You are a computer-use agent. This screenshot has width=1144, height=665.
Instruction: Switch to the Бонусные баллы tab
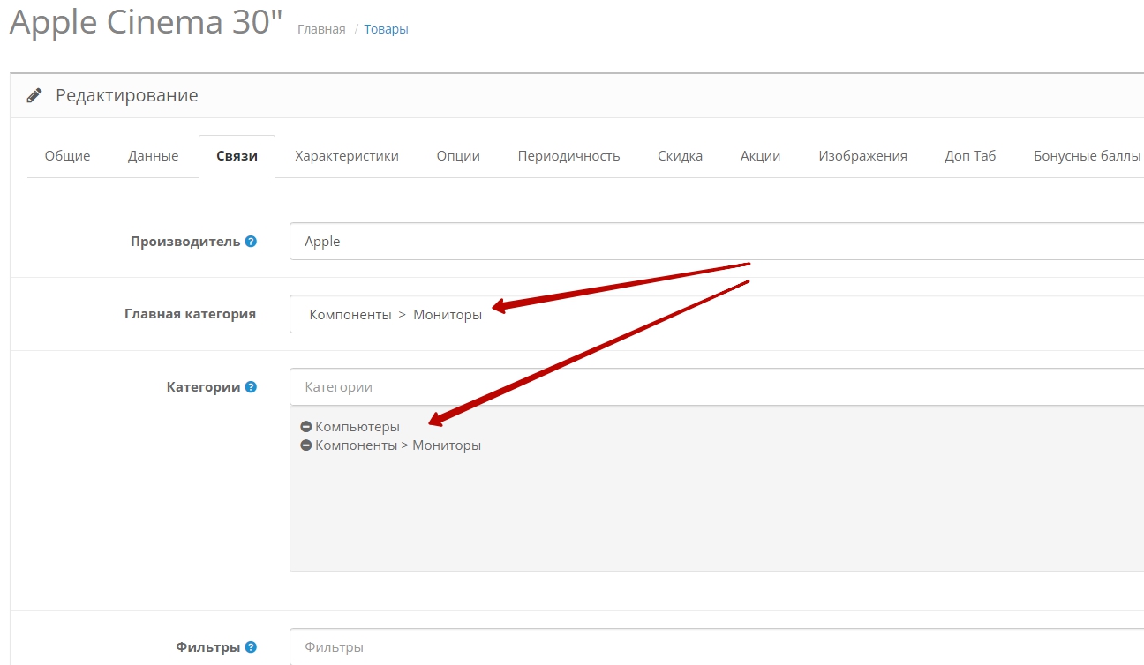(x=1087, y=156)
